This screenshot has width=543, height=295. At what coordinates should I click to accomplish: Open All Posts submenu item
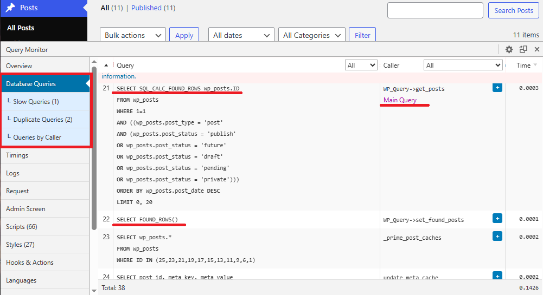pyautogui.click(x=21, y=28)
